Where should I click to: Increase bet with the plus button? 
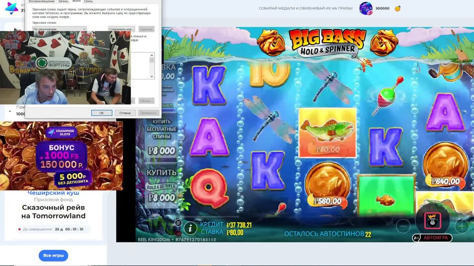[462, 226]
